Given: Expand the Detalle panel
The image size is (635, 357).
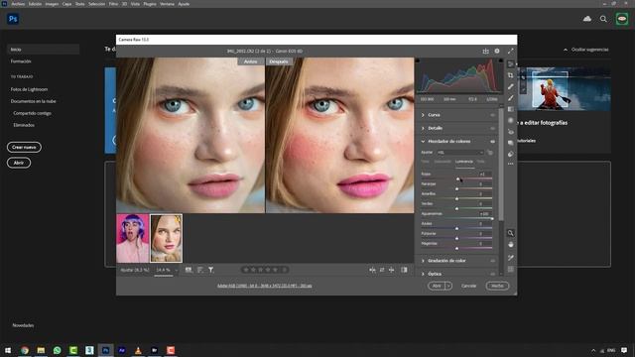Looking at the screenshot, I should (423, 128).
